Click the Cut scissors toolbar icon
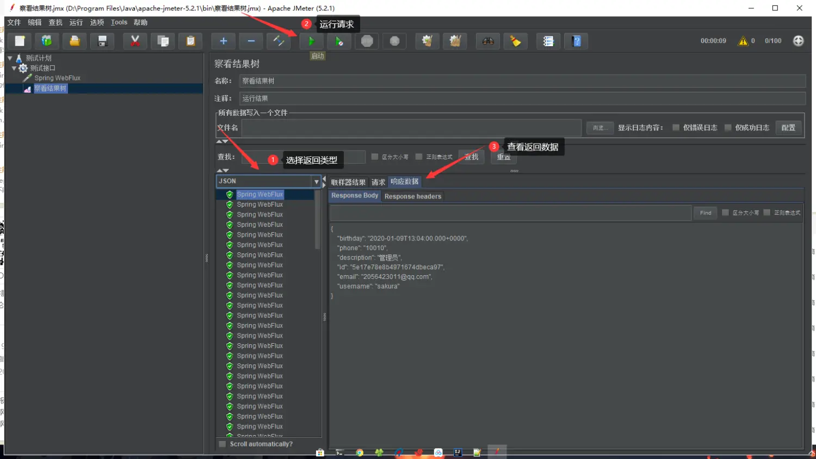The image size is (816, 459). point(135,41)
